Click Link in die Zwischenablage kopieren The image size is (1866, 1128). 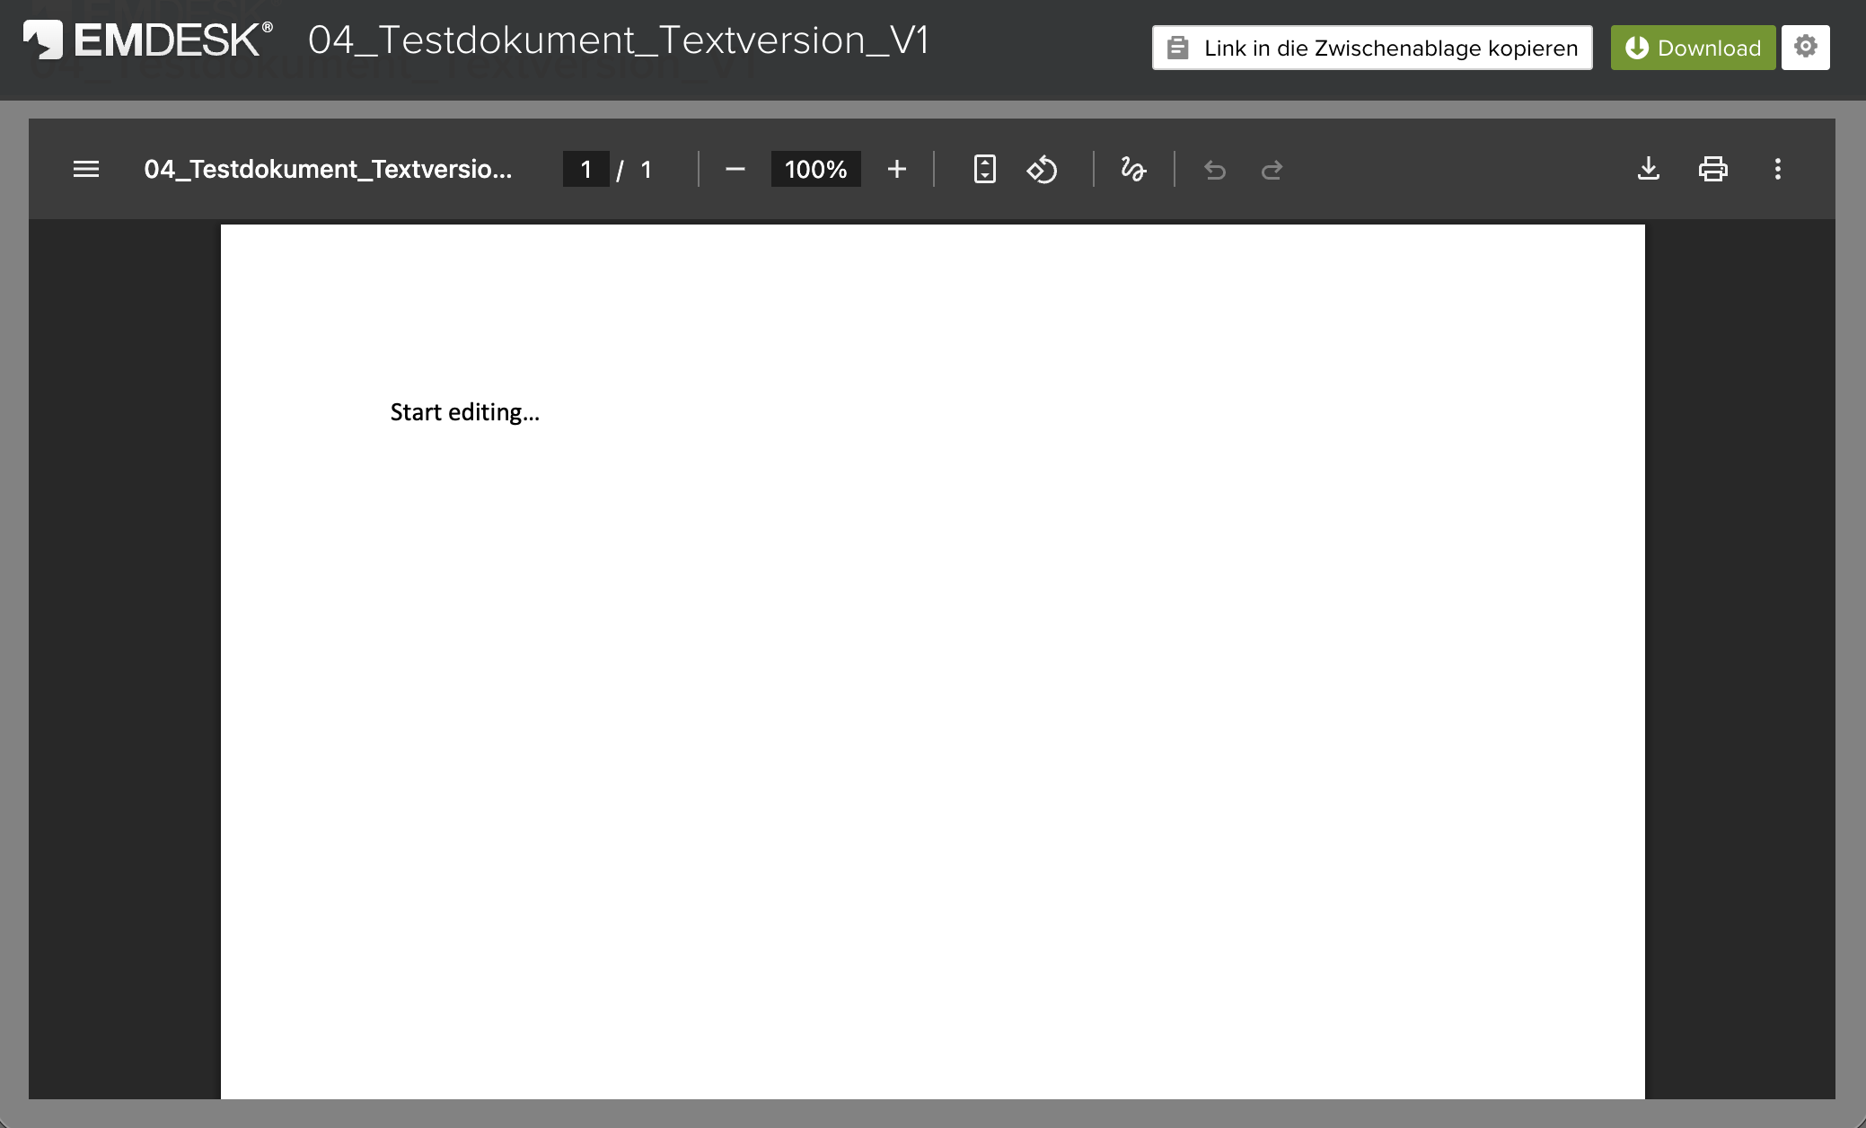1372,48
